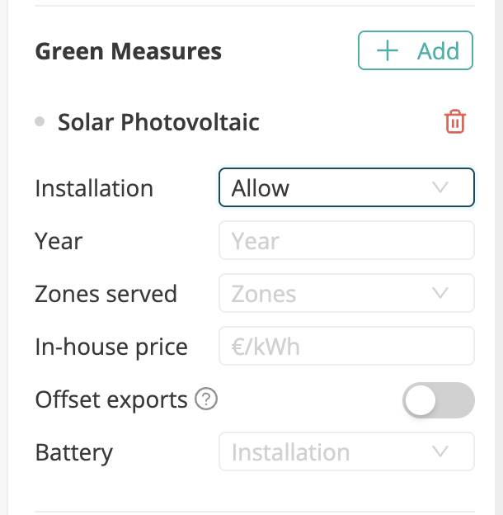Click the plus icon in the Add button

[387, 51]
